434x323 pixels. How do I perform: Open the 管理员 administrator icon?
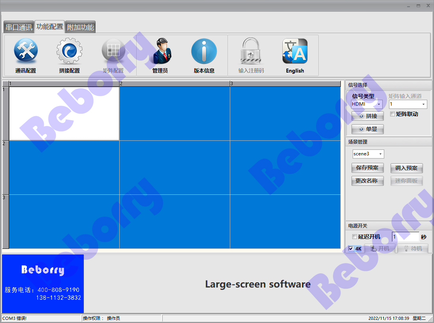160,56
